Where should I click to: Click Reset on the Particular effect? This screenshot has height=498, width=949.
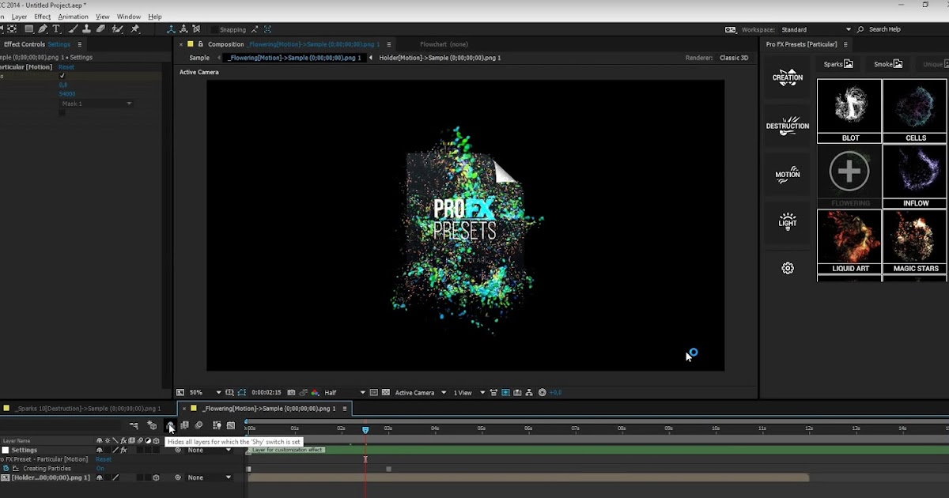point(66,67)
